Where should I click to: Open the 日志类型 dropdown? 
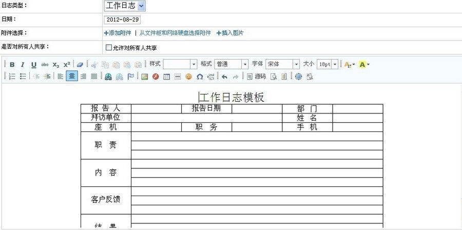141,6
